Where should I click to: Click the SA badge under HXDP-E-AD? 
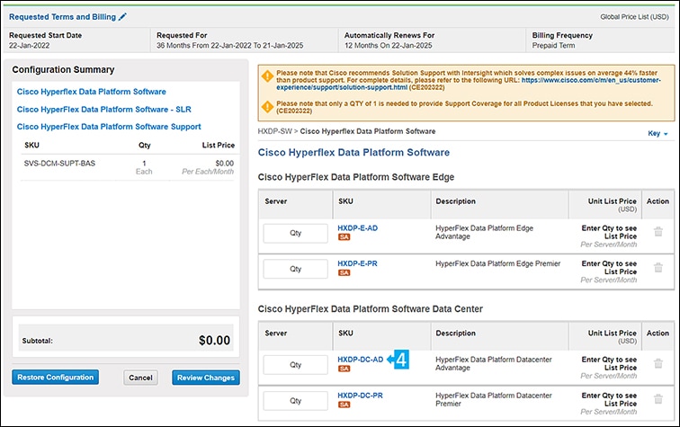(344, 238)
